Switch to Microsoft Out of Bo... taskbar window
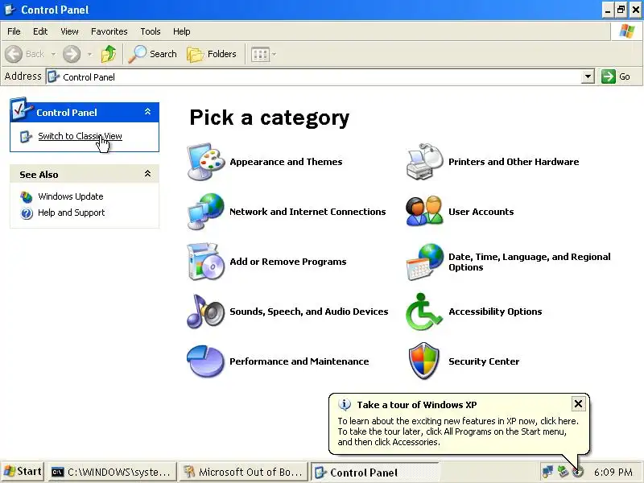The width and height of the screenshot is (644, 483). 244,472
